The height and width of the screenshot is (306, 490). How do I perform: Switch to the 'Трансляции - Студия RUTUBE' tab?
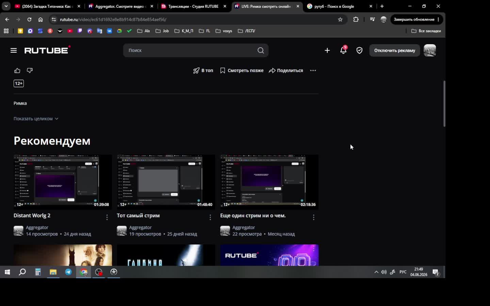click(194, 6)
